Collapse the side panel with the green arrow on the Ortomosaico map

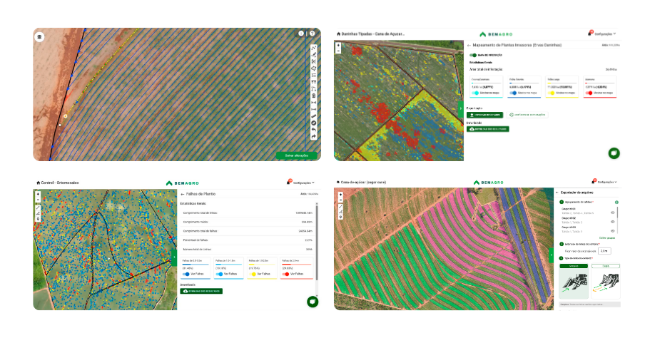click(x=173, y=257)
